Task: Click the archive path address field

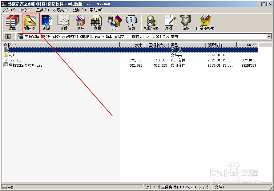Action: coord(142,37)
